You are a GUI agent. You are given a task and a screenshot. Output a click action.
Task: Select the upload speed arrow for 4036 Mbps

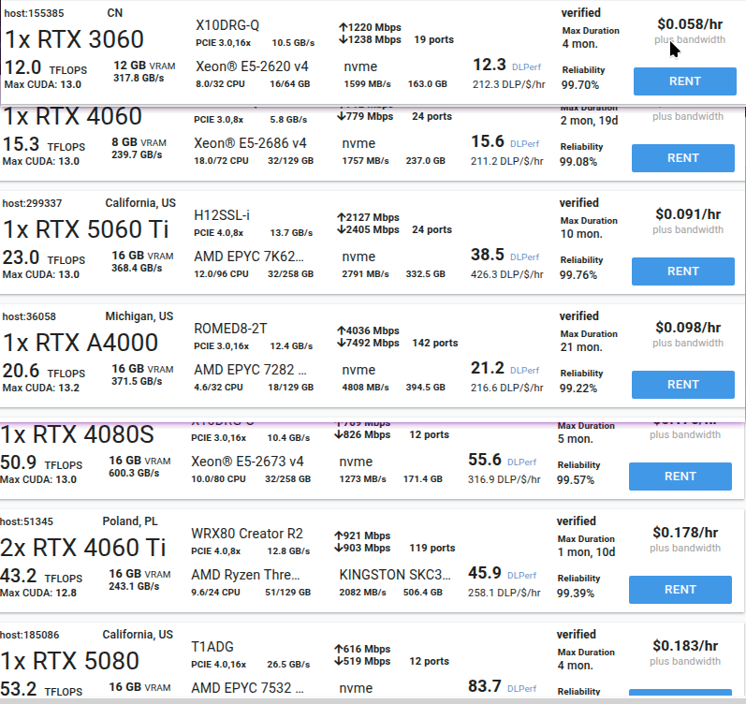click(341, 330)
